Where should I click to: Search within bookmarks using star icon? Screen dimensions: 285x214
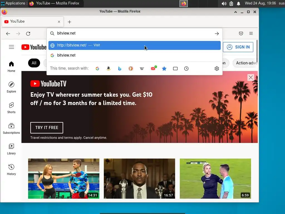coord(164,69)
